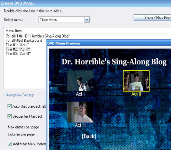The image size is (171, 150).
Task: Click the Create DVD Menu title bar
Action: (x=85, y=3)
